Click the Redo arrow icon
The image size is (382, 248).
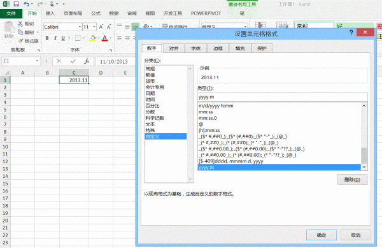[40, 4]
